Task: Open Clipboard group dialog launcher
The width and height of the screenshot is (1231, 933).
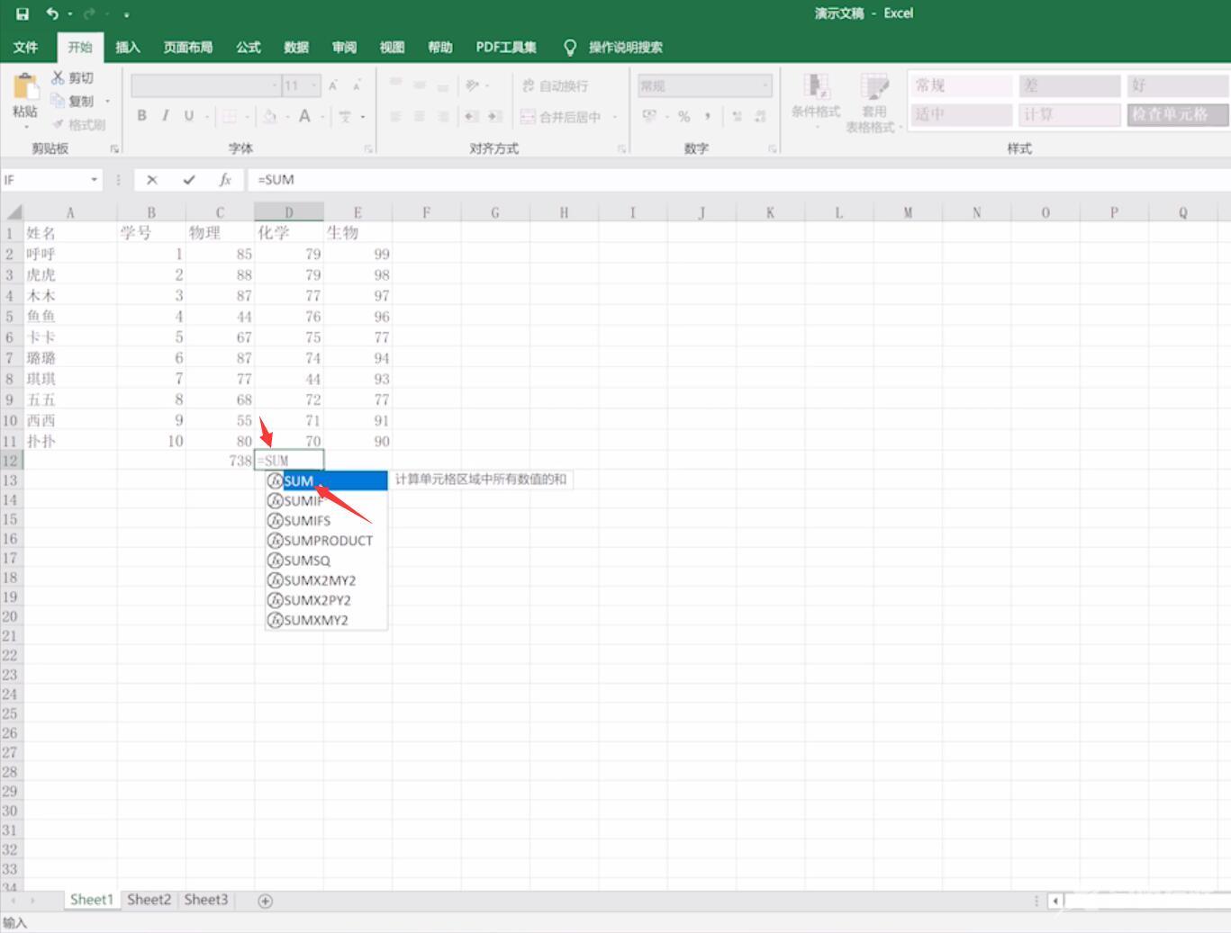Action: [x=114, y=148]
